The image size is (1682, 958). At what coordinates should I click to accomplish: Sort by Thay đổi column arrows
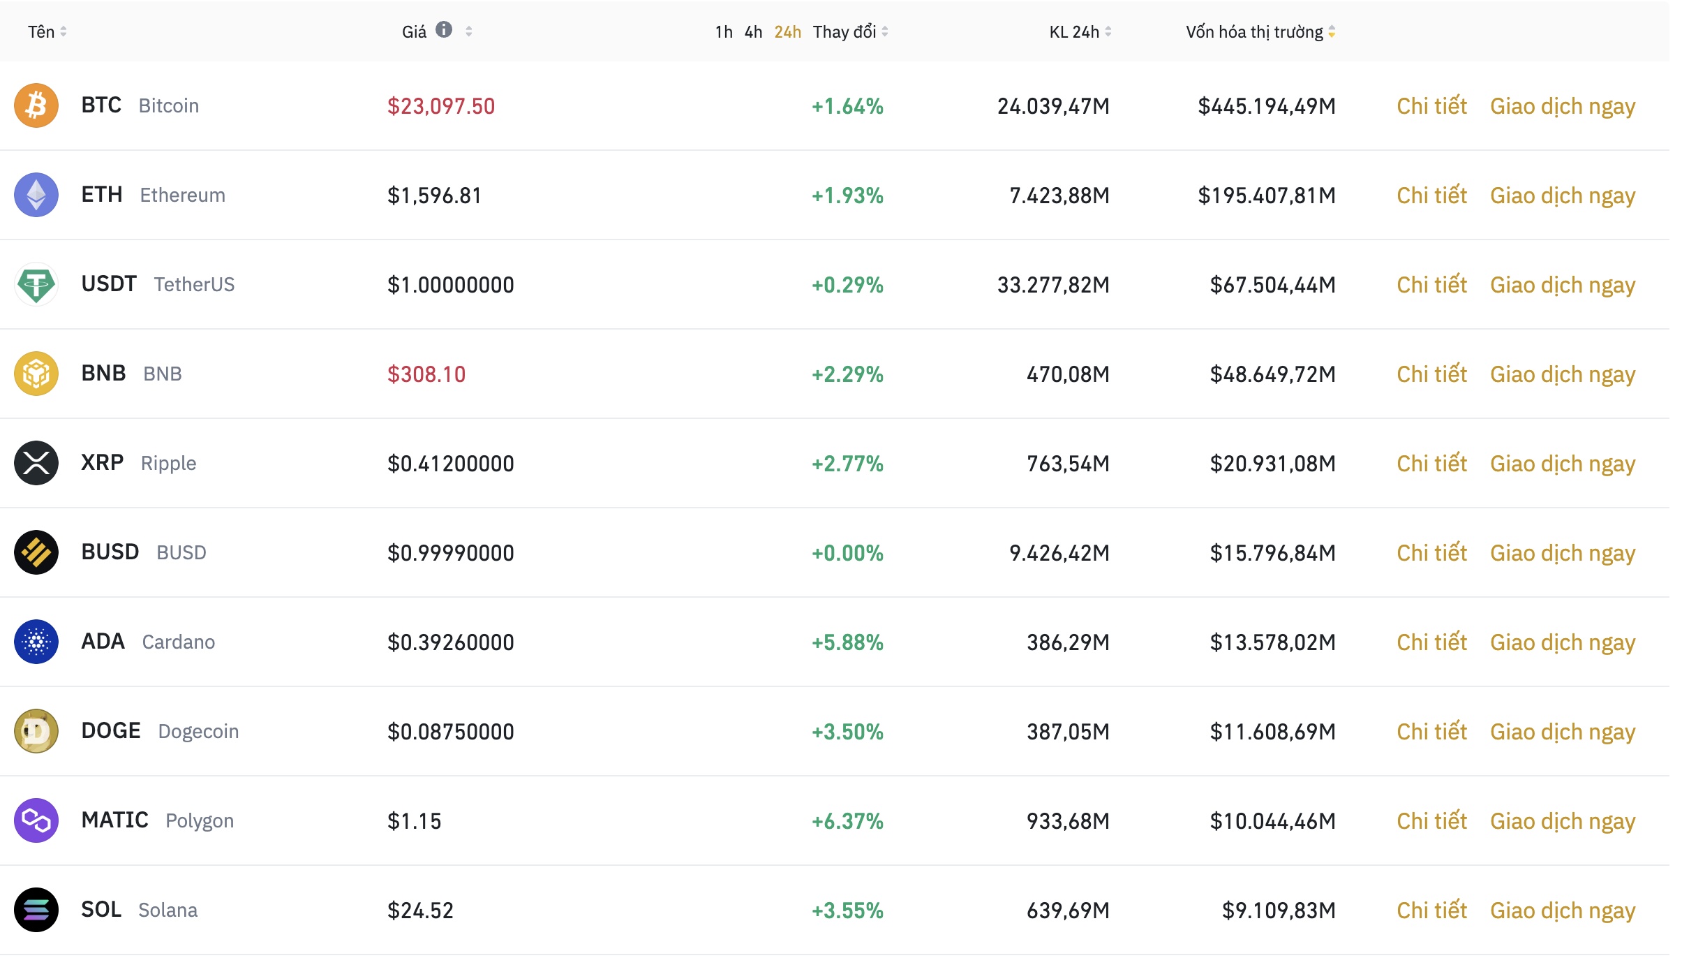(885, 31)
